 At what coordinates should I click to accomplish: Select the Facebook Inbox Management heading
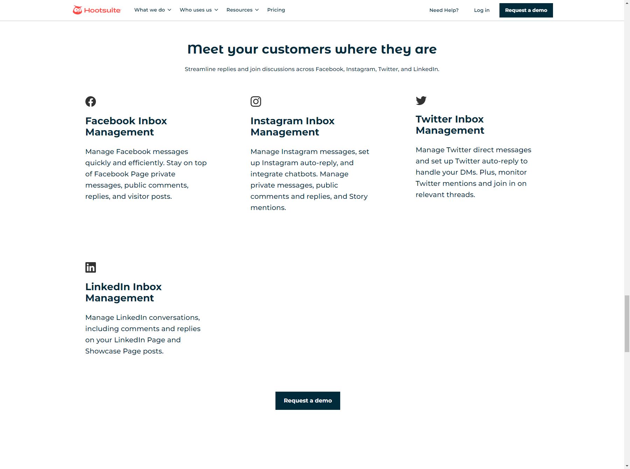tap(126, 126)
